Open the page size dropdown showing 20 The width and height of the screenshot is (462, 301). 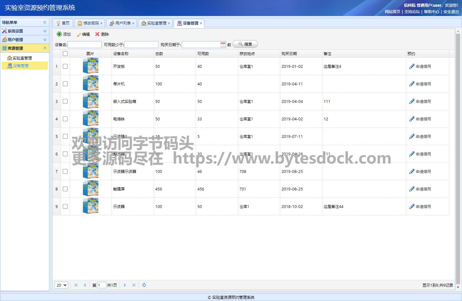tap(61, 285)
